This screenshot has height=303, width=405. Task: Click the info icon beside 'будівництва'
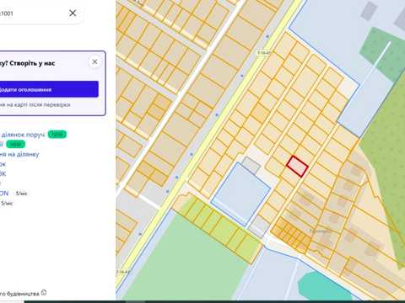(x=44, y=293)
